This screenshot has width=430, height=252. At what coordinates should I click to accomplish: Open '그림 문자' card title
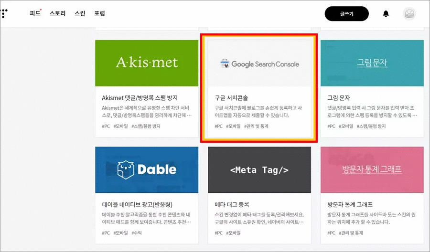[x=339, y=98]
